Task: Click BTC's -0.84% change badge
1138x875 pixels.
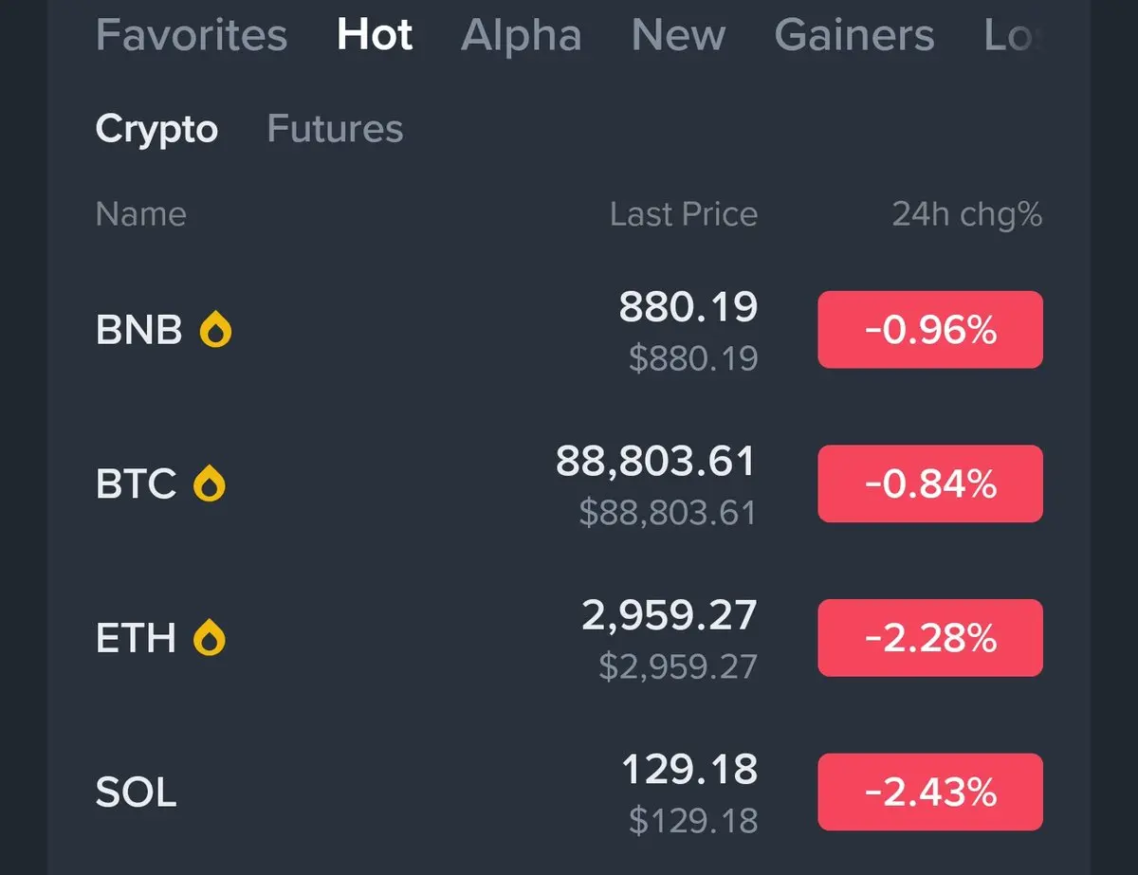Action: 930,484
